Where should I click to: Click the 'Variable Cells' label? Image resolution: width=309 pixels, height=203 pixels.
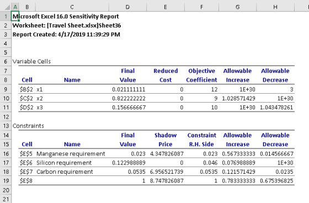click(31, 61)
